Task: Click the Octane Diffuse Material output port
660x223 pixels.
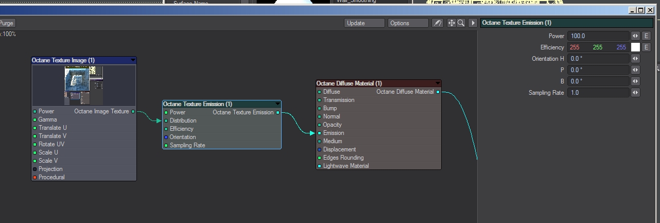Action: (x=438, y=92)
